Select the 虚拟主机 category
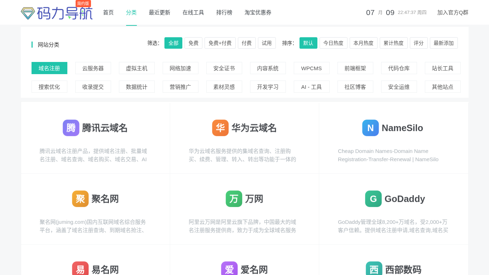The width and height of the screenshot is (489, 275). [x=137, y=68]
